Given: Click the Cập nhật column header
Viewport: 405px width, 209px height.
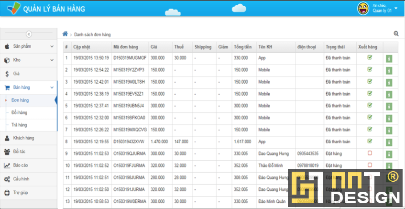Looking at the screenshot, I should tap(82, 47).
